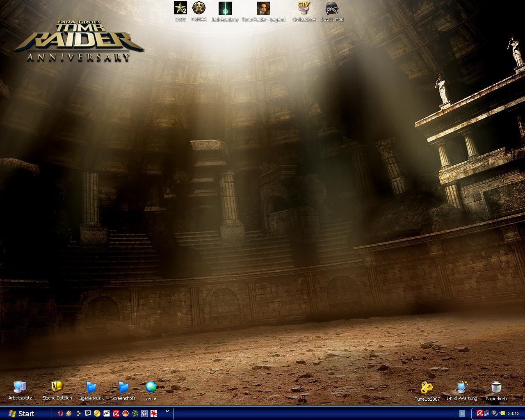
Task: Launch the TuneUp2007 desktop shortcut
Action: 427,391
